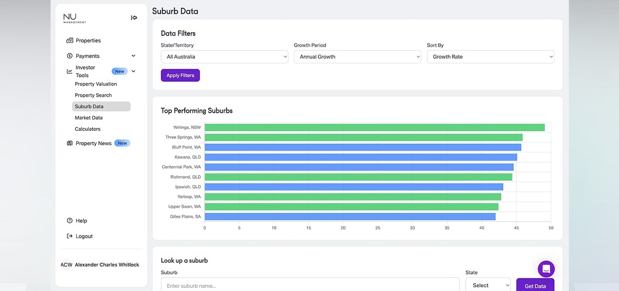Viewport: 619px width, 291px height.
Task: Open the State/Territory dropdown
Action: [224, 57]
